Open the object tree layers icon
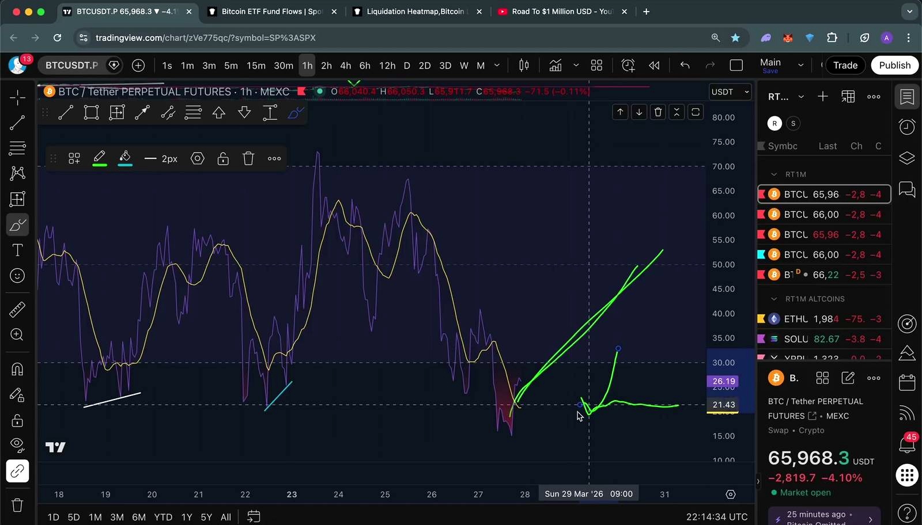The height and width of the screenshot is (525, 922). [x=907, y=158]
